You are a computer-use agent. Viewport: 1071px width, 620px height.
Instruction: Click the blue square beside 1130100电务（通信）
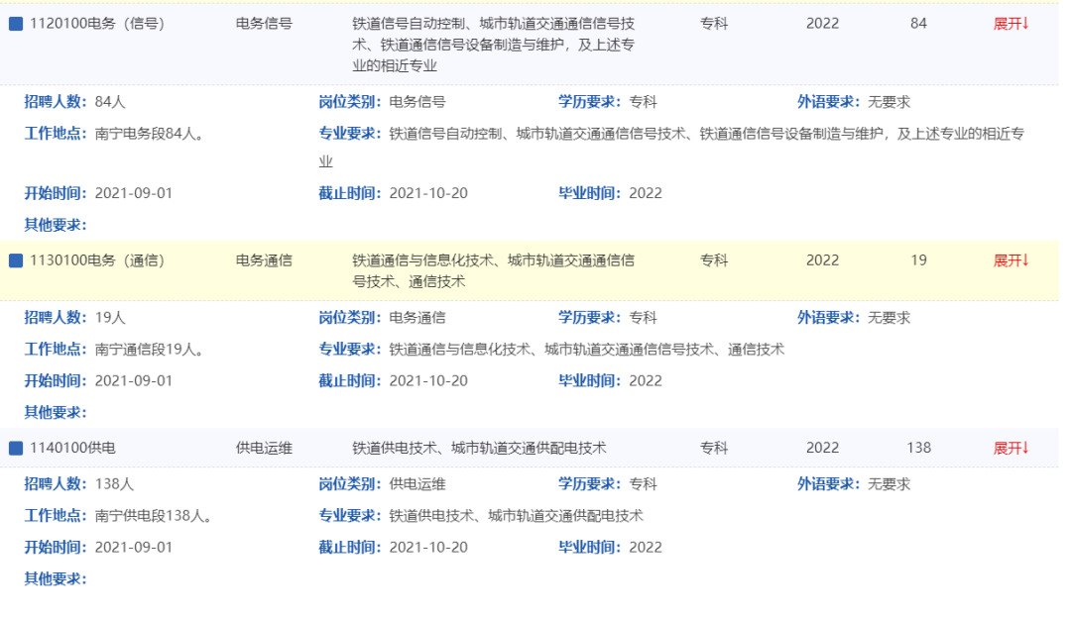(x=16, y=260)
